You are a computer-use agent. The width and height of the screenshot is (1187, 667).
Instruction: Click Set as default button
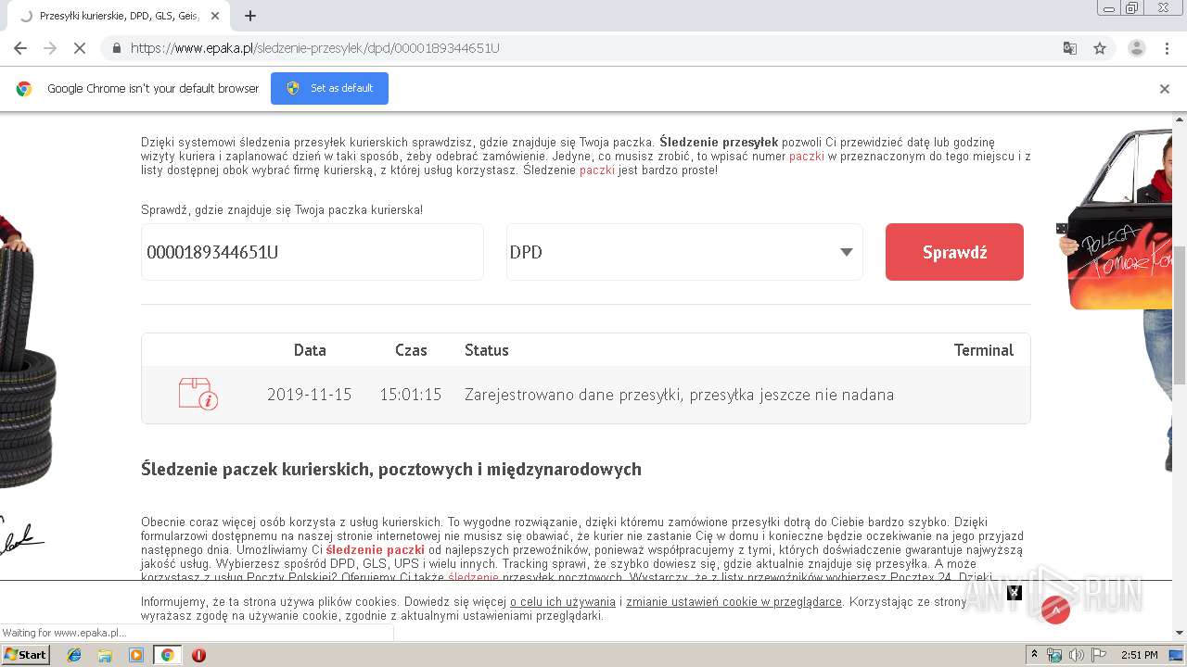329,88
